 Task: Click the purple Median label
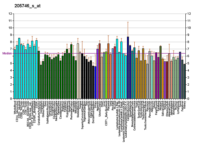click(7, 53)
